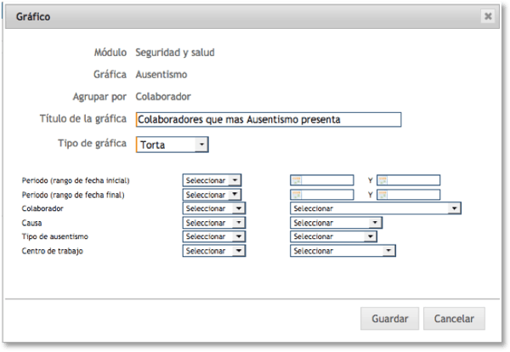Expand the wide Colaborador value dropdown
Image resolution: width=510 pixels, height=352 pixels.
[x=375, y=208]
